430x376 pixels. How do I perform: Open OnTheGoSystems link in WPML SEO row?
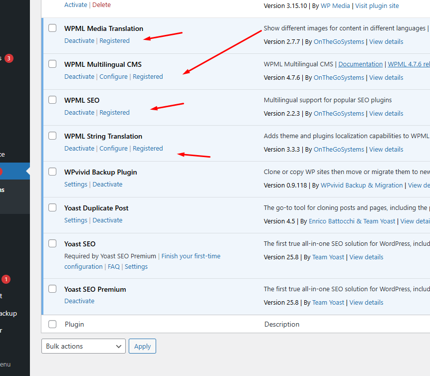[x=339, y=114]
